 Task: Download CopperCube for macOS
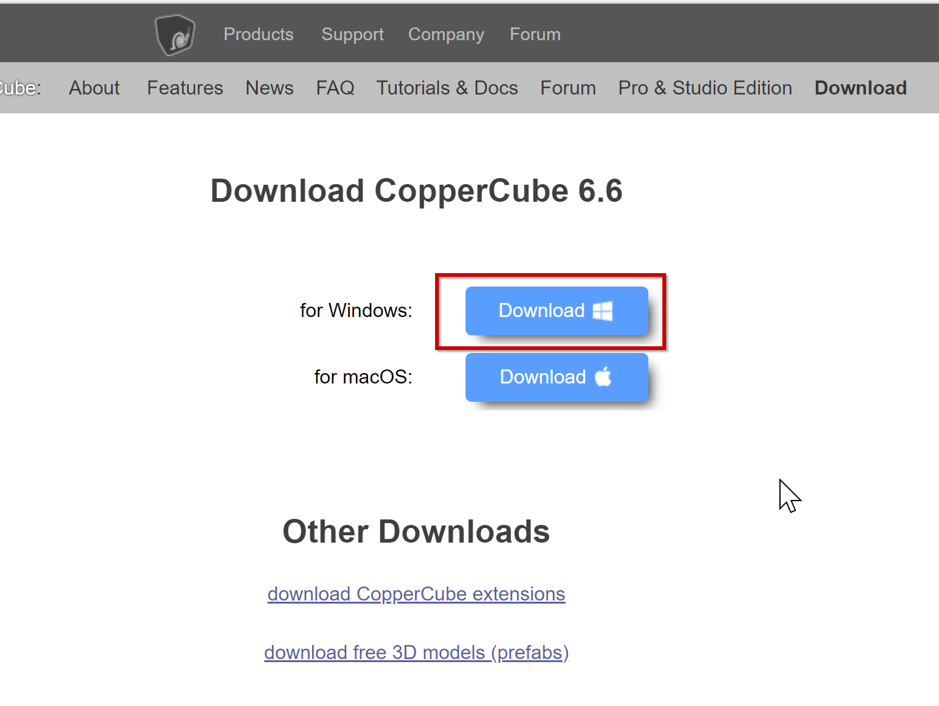point(556,377)
